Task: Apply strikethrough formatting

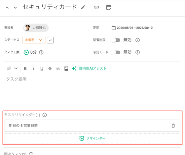Action: 50,68
